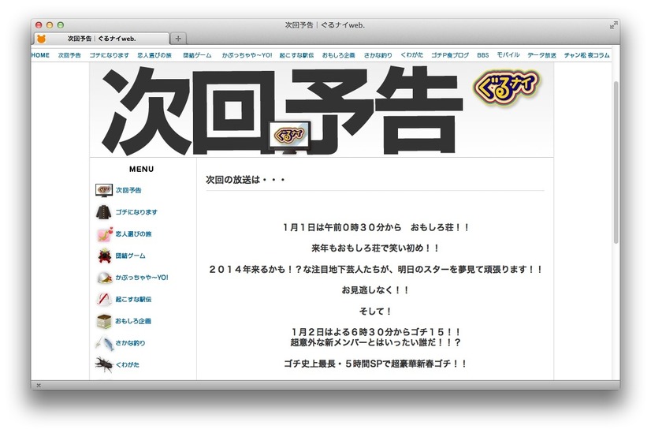Click the samurai helmet icon in sidebar

click(103, 256)
